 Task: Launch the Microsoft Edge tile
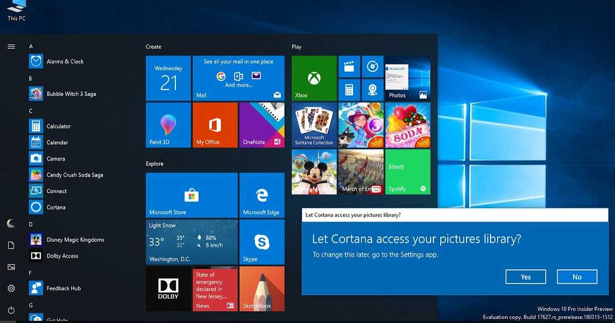click(262, 195)
